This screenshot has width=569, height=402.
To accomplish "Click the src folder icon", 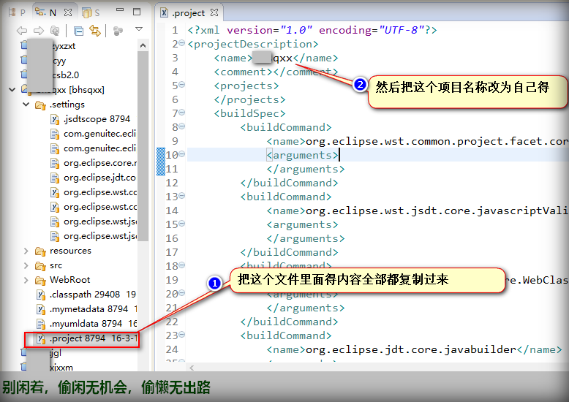I will (x=40, y=265).
